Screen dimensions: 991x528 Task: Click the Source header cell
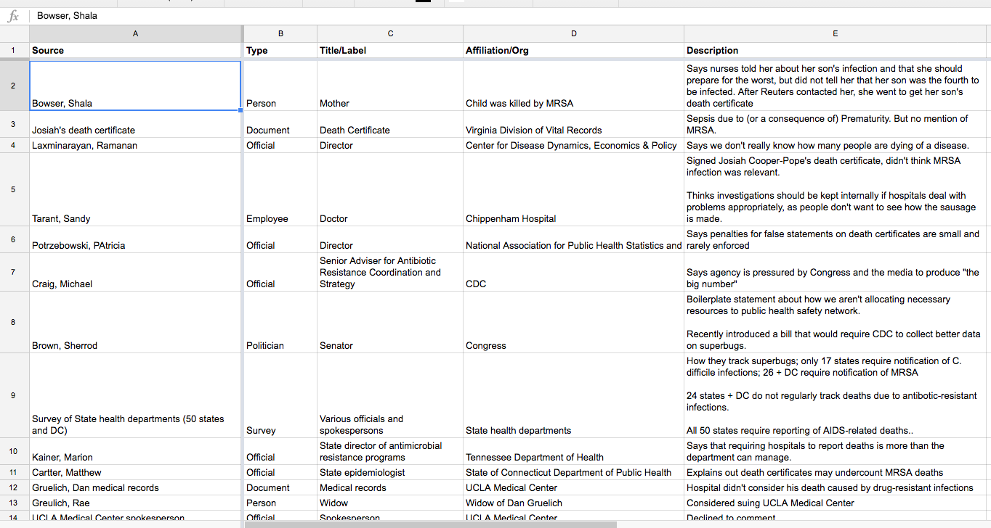136,51
